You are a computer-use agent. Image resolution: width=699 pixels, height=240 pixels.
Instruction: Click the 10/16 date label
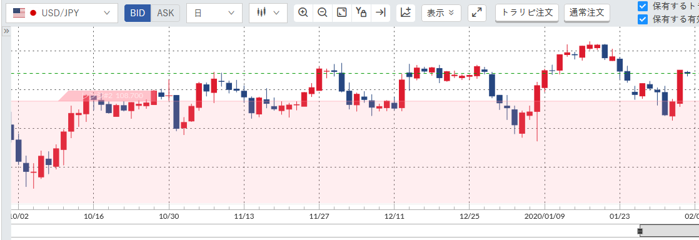coord(94,216)
